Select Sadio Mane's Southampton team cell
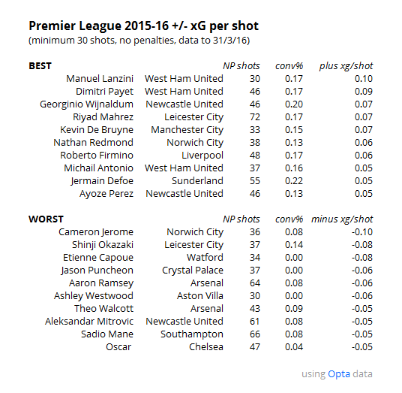The height and width of the screenshot is (393, 402). pos(192,334)
